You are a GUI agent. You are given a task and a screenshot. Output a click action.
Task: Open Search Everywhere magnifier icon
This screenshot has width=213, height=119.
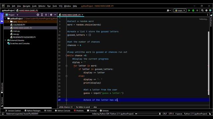[x=202, y=10]
